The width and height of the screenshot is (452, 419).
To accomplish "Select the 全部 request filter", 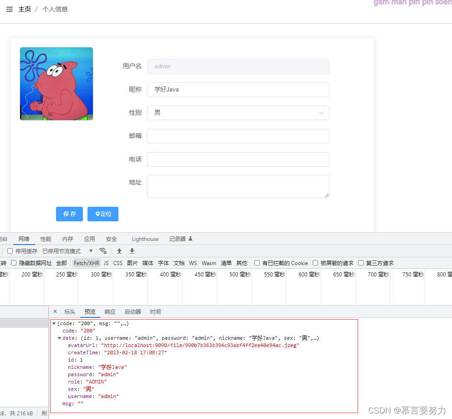I will [x=62, y=263].
